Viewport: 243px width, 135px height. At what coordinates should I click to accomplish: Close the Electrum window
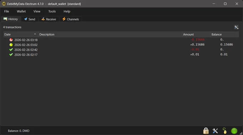coord(237,4)
